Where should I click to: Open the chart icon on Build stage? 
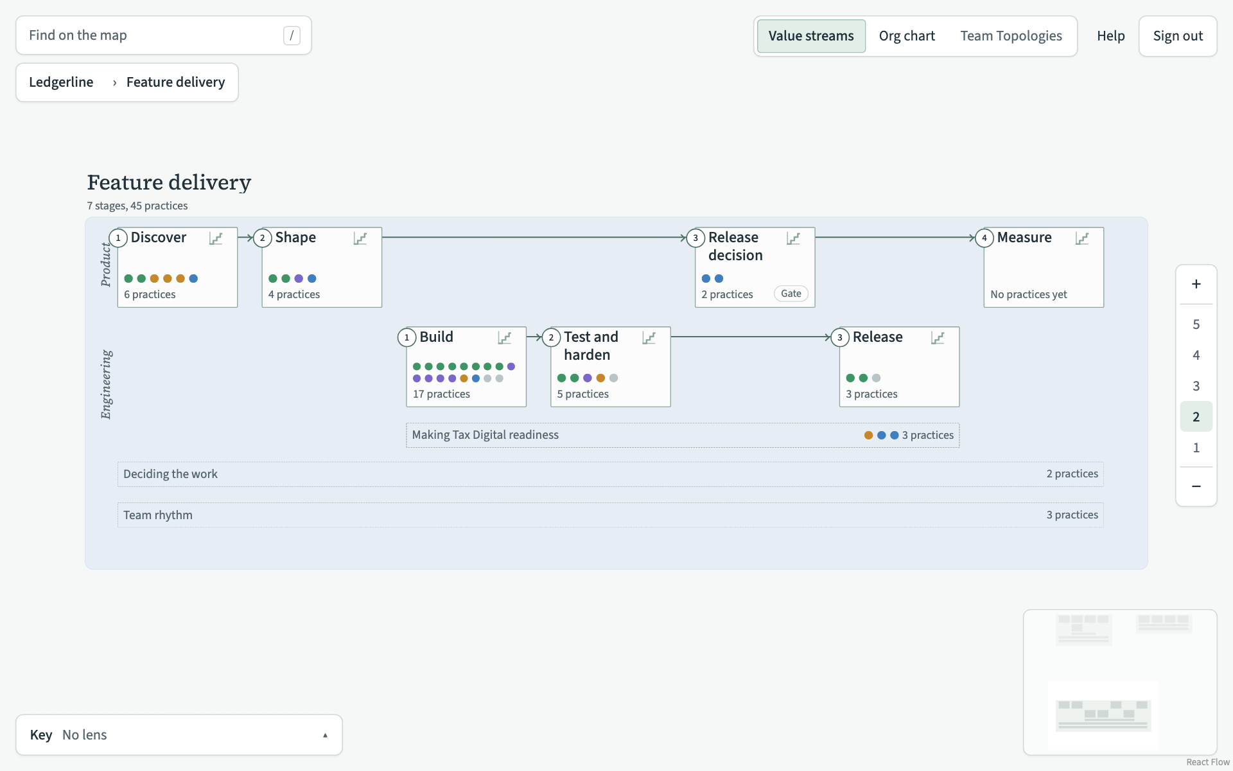[505, 338]
